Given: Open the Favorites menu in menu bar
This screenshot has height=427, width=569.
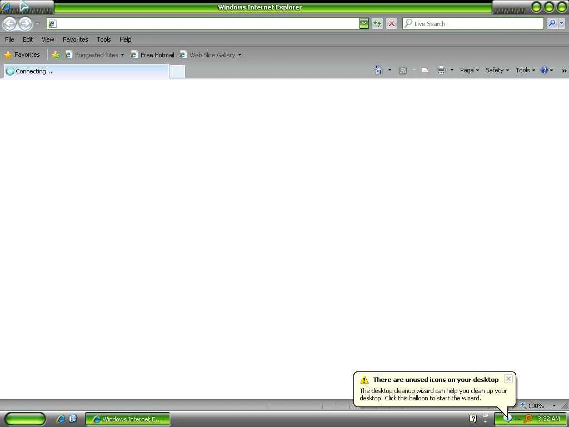Looking at the screenshot, I should click(75, 39).
